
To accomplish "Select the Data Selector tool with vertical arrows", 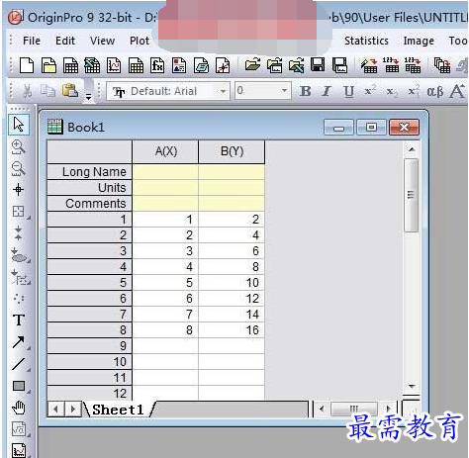I will [19, 232].
